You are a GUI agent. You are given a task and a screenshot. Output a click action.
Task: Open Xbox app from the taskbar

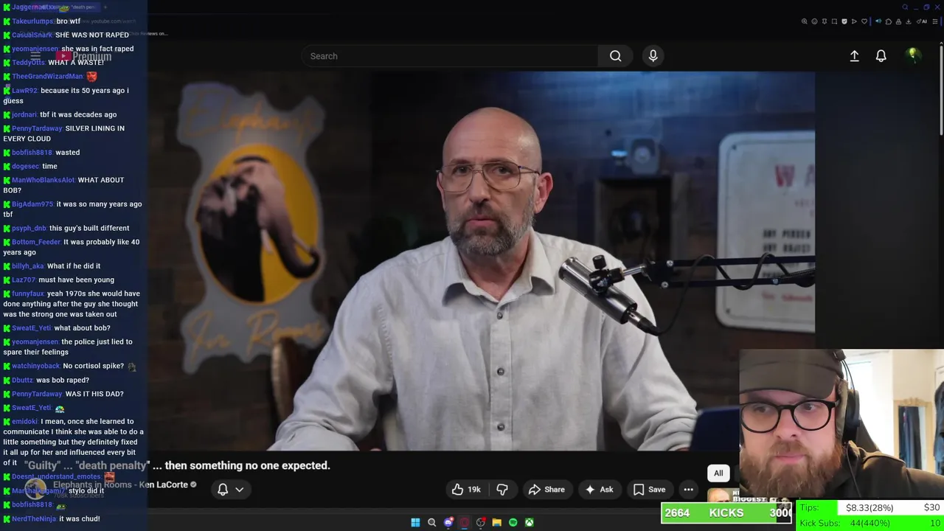(529, 522)
